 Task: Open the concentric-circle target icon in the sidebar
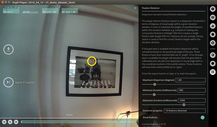(213, 43)
